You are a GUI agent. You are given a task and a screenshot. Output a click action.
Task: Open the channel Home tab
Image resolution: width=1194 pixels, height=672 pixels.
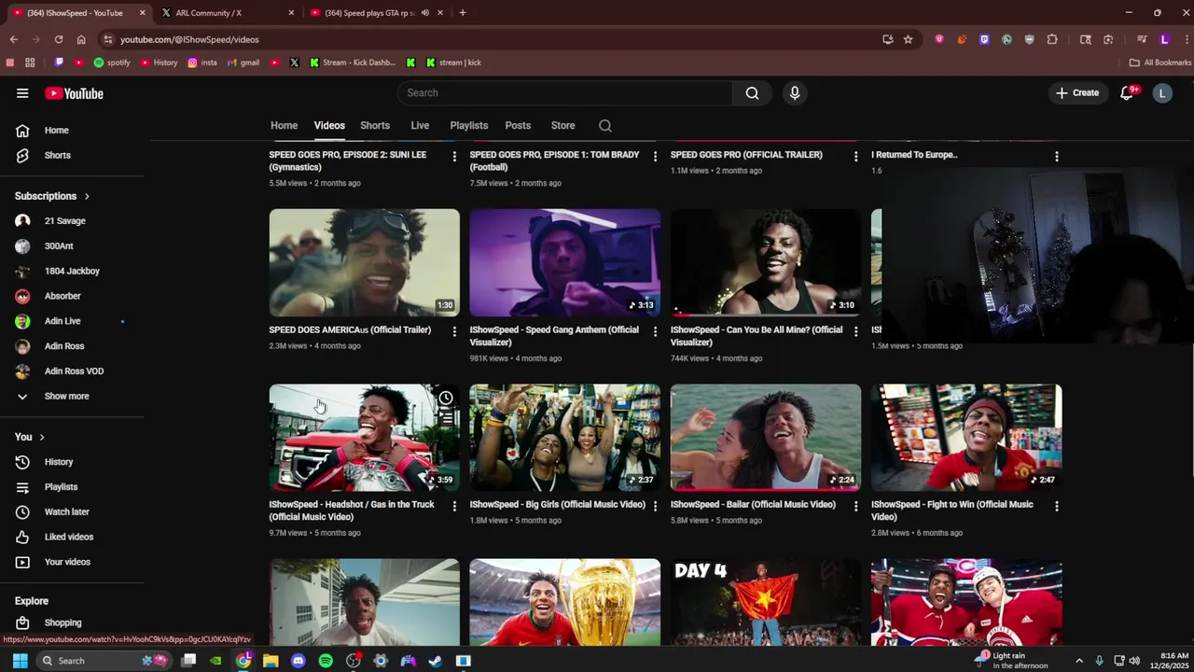click(284, 126)
